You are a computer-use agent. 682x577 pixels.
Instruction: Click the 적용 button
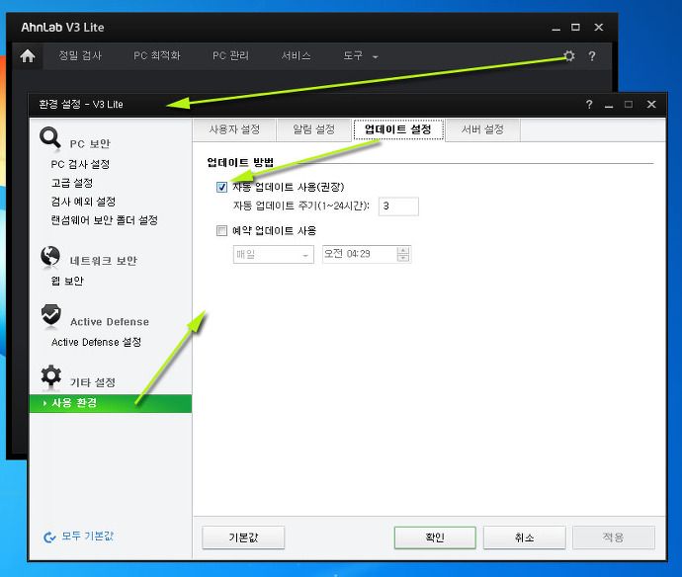pyautogui.click(x=613, y=537)
